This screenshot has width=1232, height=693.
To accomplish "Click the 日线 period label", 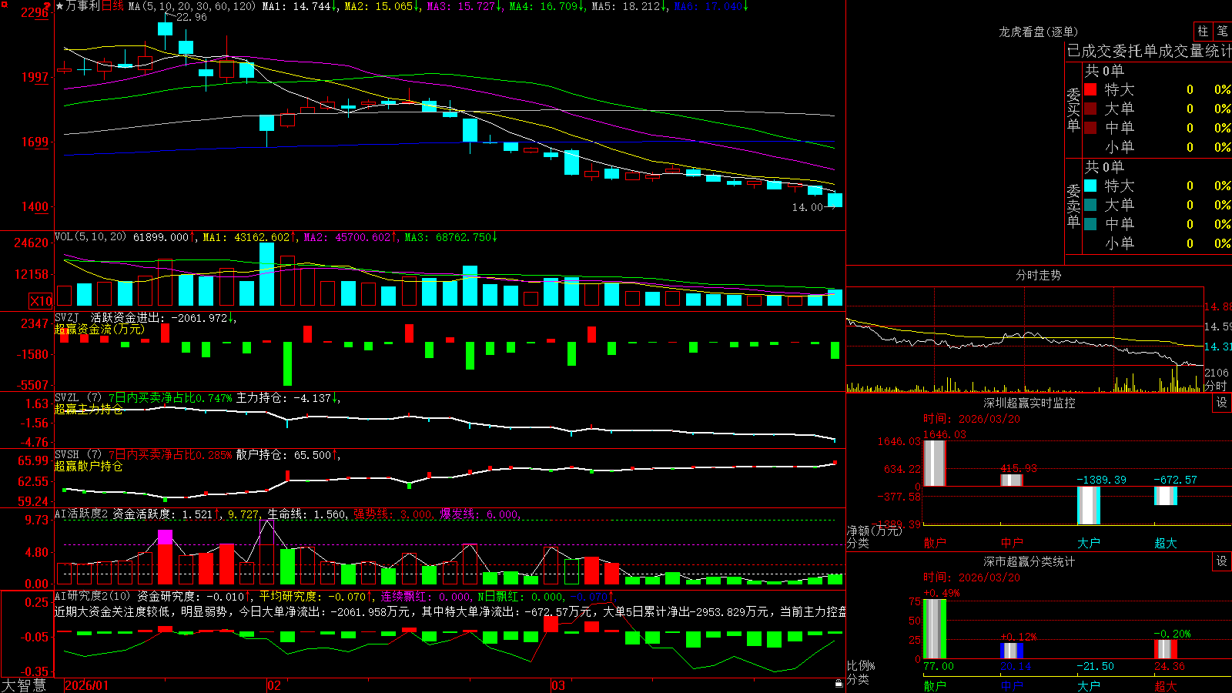I will [x=112, y=6].
